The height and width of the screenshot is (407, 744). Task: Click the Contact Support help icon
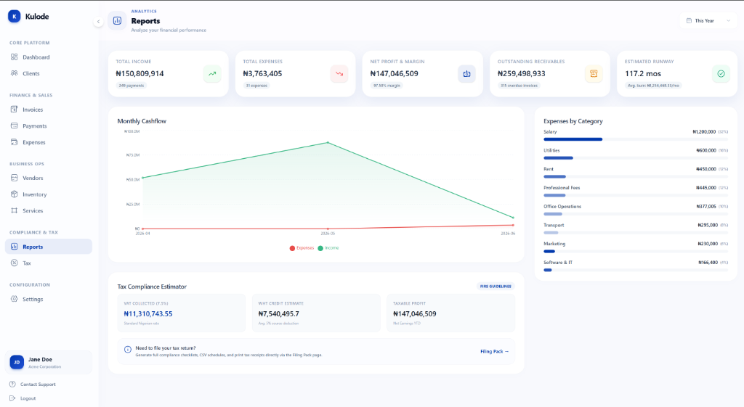(x=13, y=385)
